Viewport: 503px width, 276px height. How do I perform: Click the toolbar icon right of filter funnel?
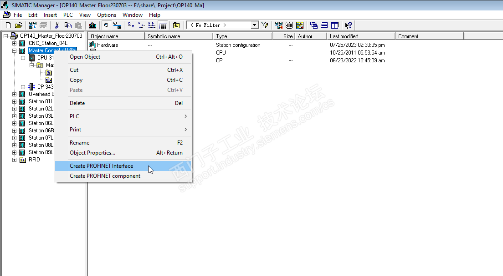[279, 25]
